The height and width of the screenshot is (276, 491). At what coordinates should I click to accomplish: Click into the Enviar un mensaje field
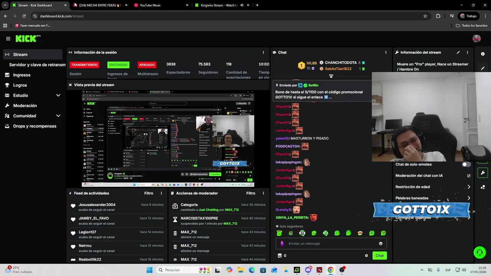331,243
